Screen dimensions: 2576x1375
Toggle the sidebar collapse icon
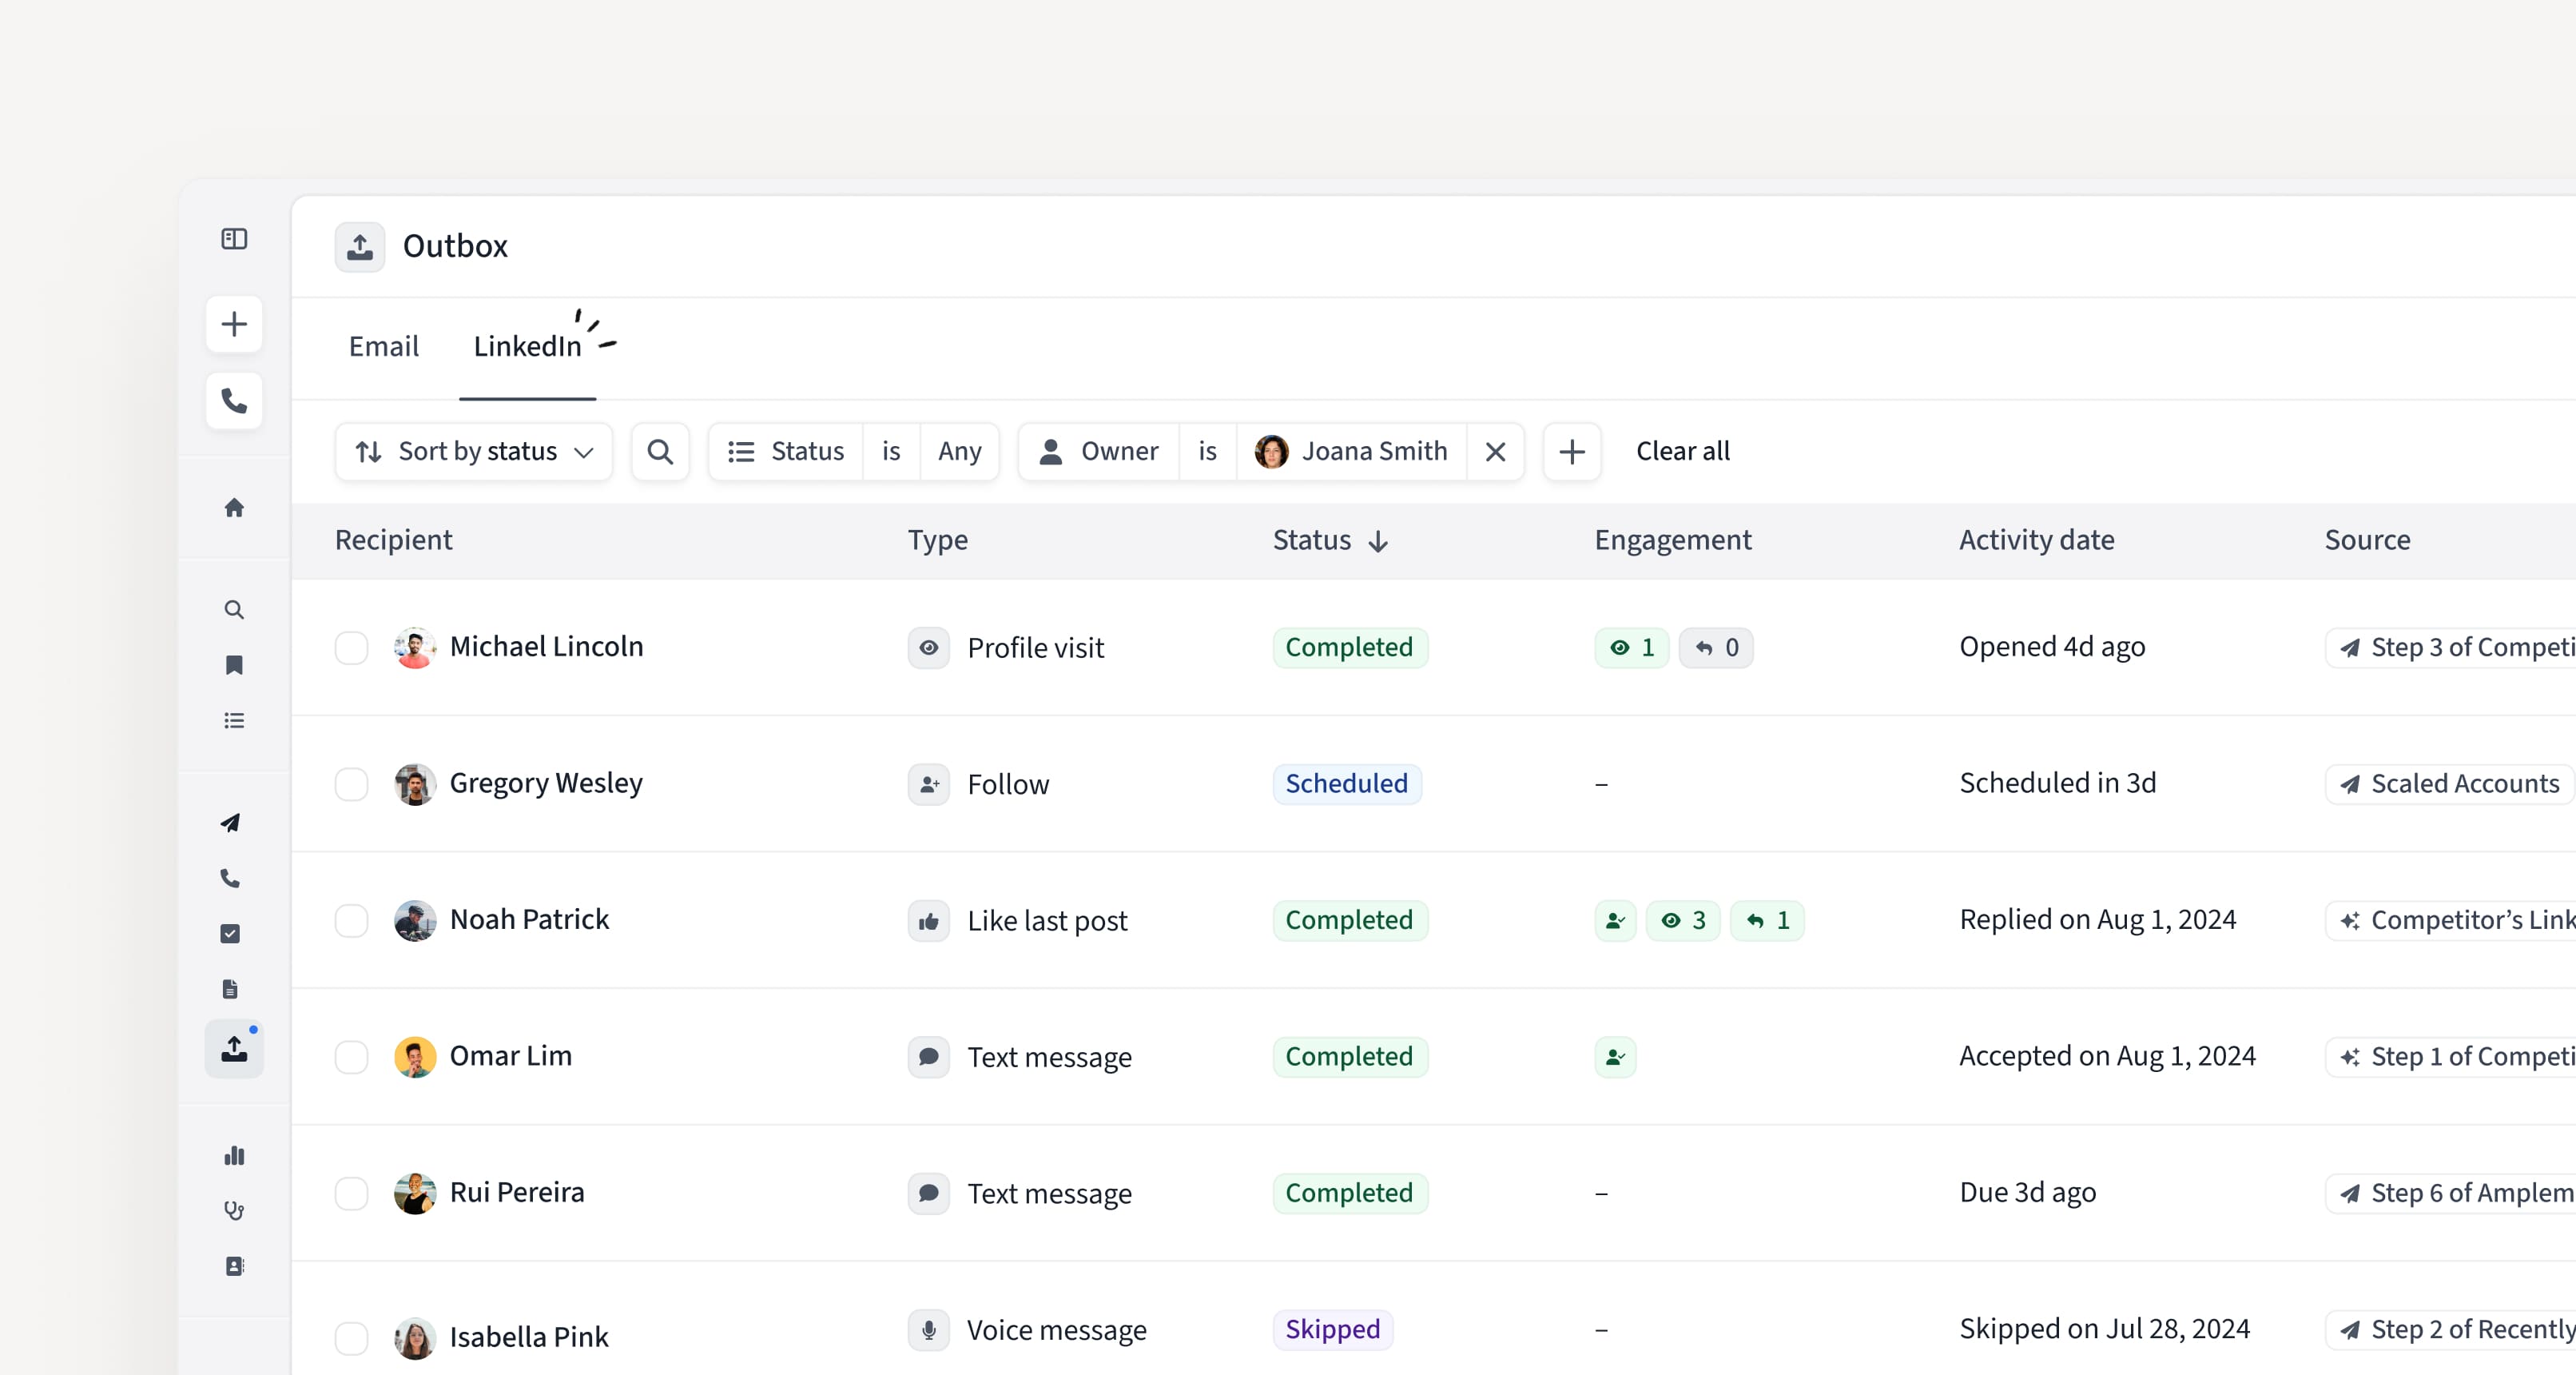coord(234,239)
